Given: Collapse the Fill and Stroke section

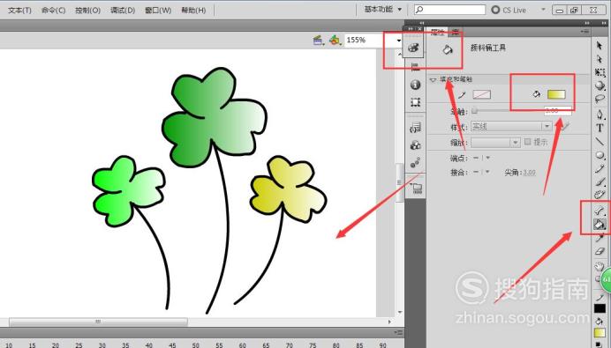Looking at the screenshot, I should point(433,79).
